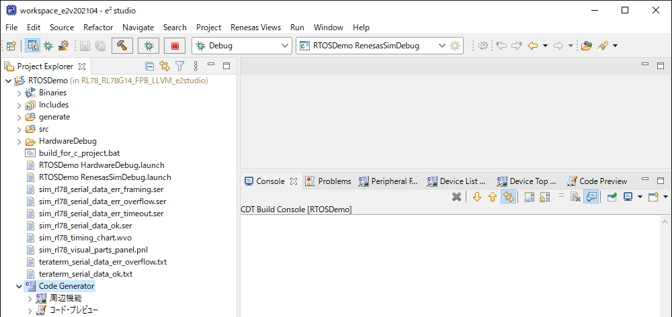Toggle console Wrap Lines double-arrow button
This screenshot has width=672, height=317.
tap(508, 197)
